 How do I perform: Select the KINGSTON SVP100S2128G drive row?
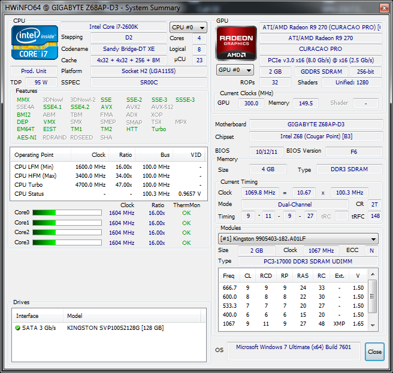click(x=109, y=327)
